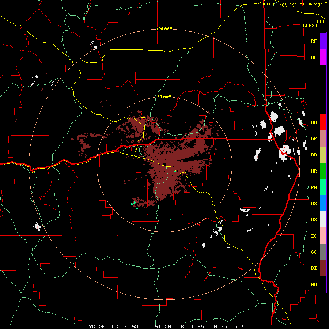Click the BI biological brown swatch
Viewport: 329px width, 329px height.
coord(323,268)
